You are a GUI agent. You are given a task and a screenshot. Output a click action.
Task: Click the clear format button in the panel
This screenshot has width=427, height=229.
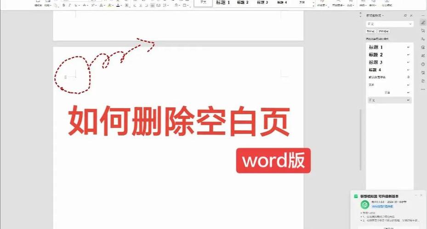point(384,32)
